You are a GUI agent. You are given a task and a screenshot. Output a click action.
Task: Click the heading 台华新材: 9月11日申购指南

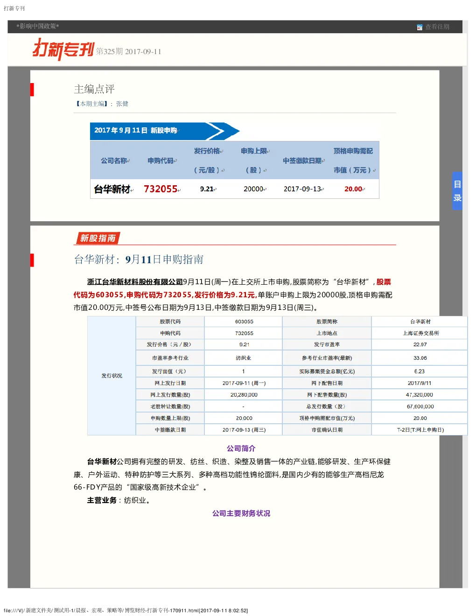pos(139,259)
